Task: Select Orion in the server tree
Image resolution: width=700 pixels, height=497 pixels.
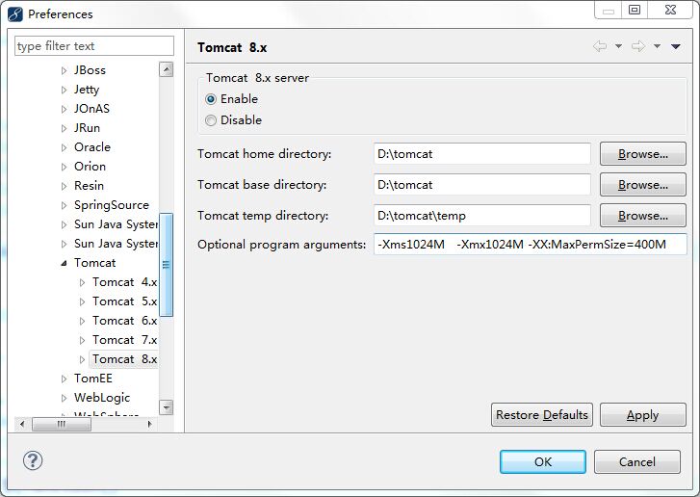Action: click(90, 166)
